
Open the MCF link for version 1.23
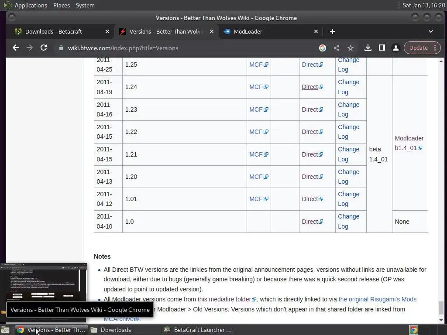pyautogui.click(x=258, y=109)
